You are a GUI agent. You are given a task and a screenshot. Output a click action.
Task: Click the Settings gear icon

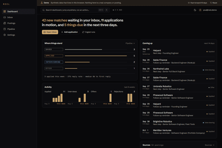(5, 35)
